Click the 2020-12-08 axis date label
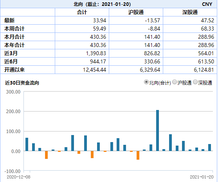Image resolution: width=218 pixels, height=182 pixels. coord(18,177)
